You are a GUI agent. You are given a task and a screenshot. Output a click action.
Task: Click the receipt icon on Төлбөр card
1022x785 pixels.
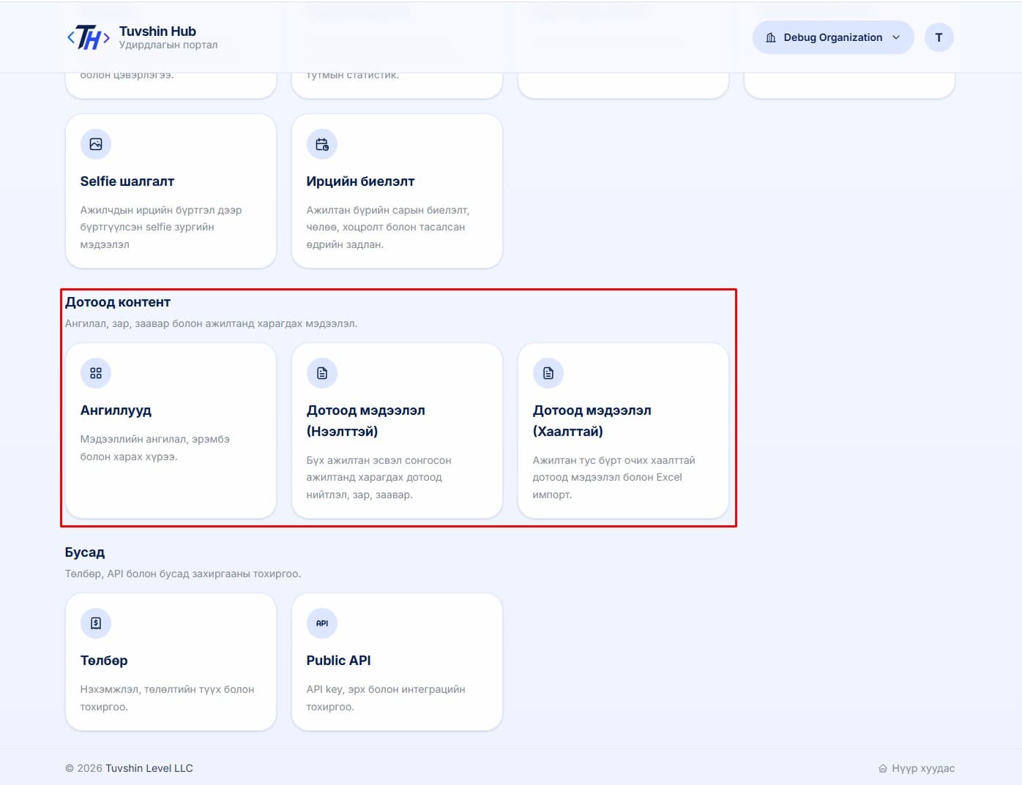(x=96, y=623)
